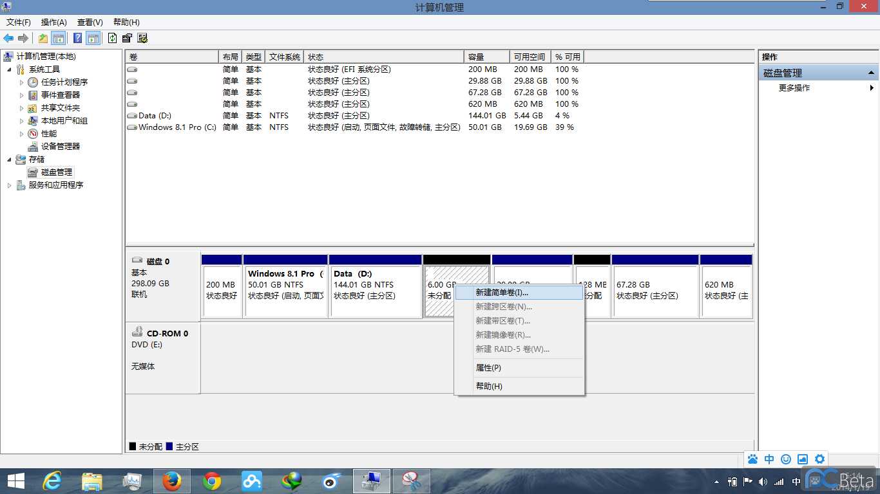Click the Up One Level folder icon

43,39
